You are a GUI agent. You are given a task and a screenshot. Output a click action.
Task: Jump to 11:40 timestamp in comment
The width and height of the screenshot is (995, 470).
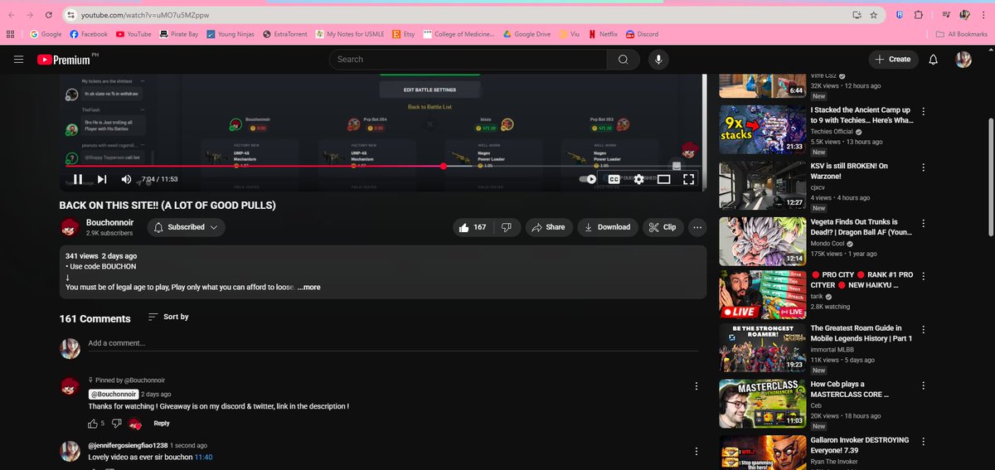(203, 458)
